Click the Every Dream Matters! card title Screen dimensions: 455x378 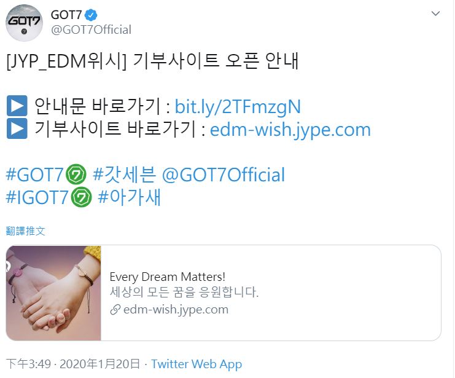pyautogui.click(x=168, y=277)
